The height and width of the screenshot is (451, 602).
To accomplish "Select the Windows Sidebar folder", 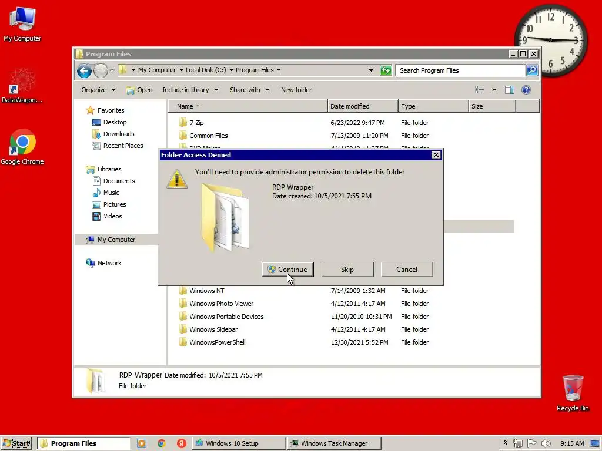I will tap(213, 329).
